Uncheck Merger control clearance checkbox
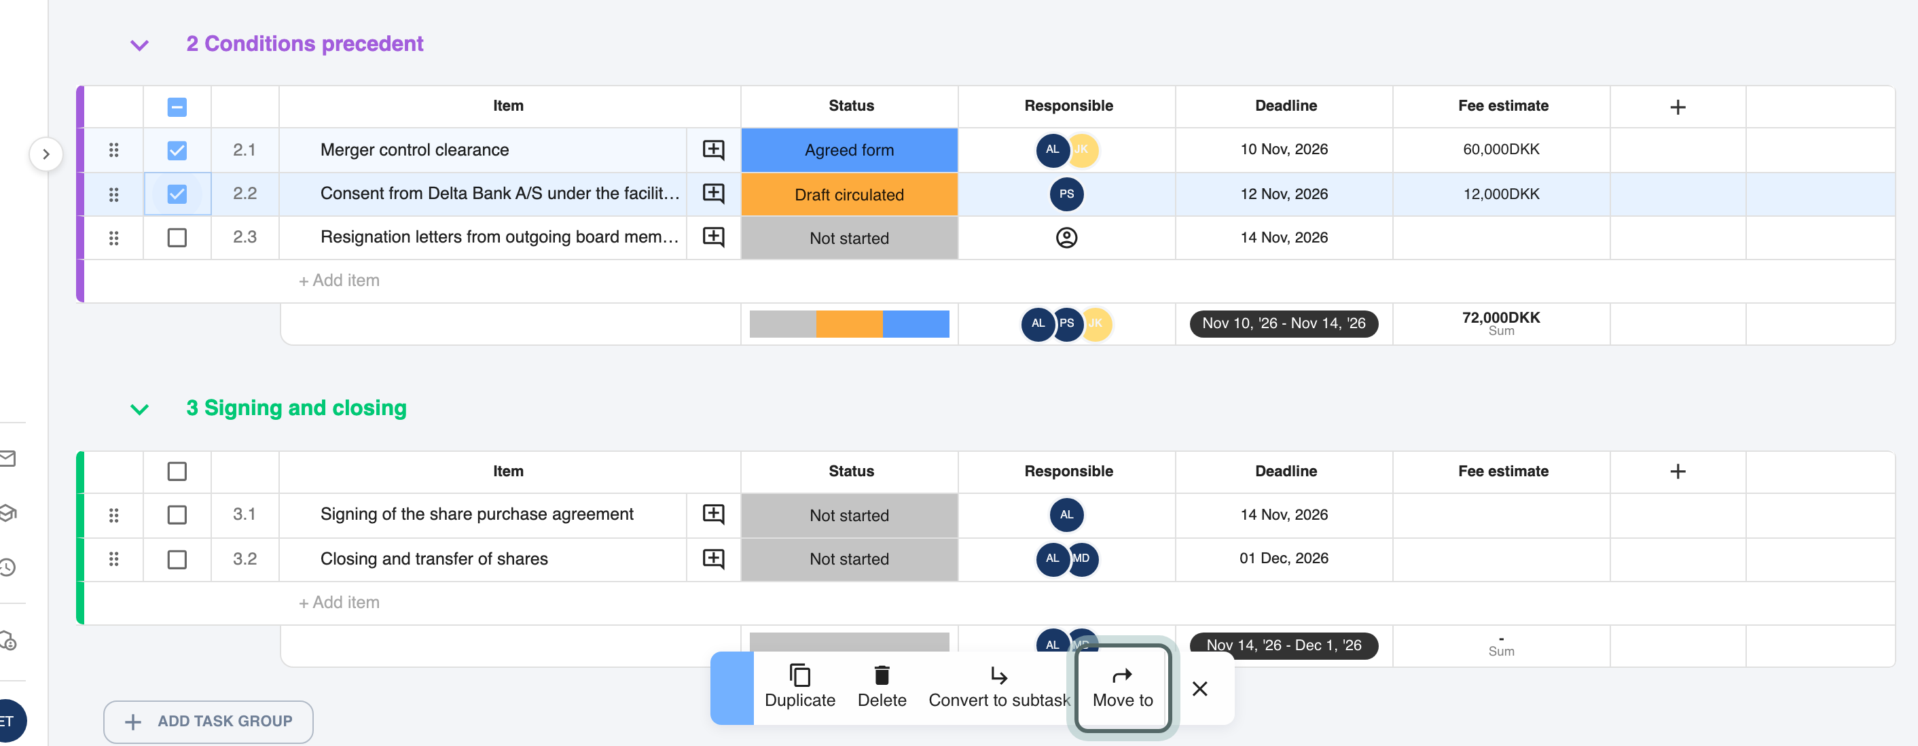 [x=177, y=150]
